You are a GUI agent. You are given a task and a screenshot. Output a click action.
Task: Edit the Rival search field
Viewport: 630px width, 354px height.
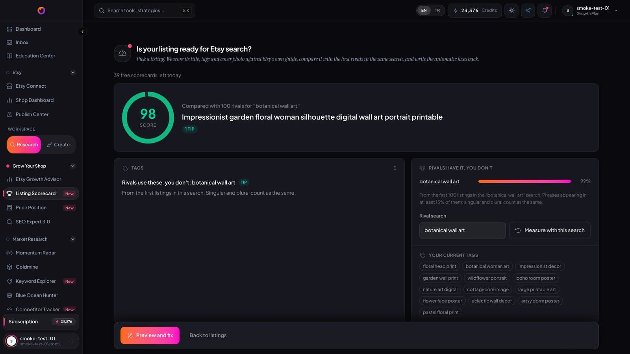point(462,230)
